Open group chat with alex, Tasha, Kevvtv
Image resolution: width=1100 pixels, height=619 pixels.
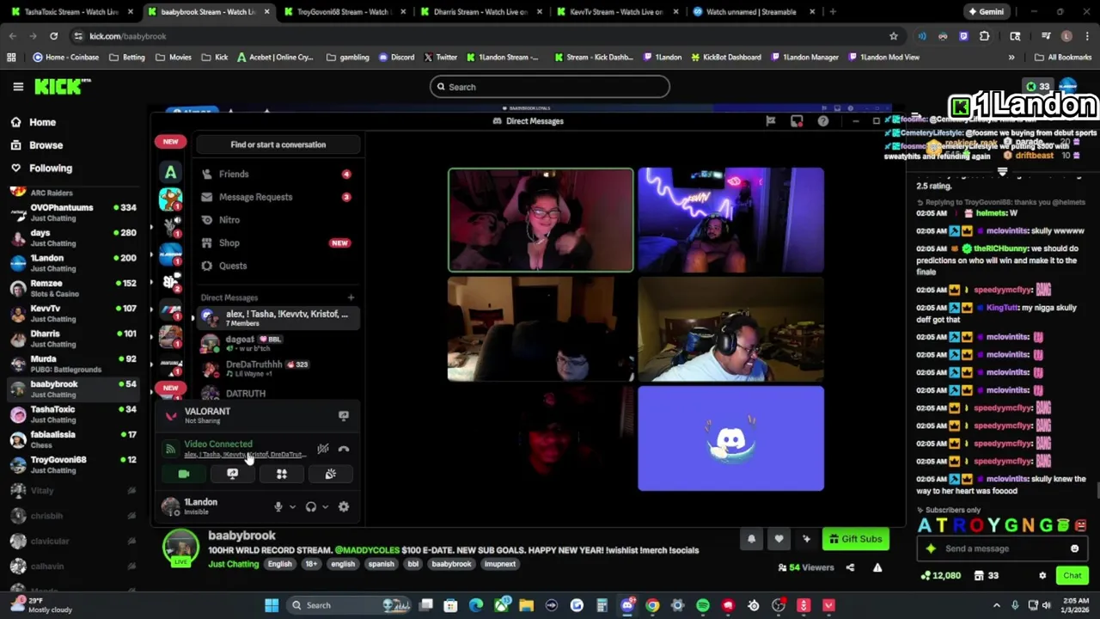point(277,318)
